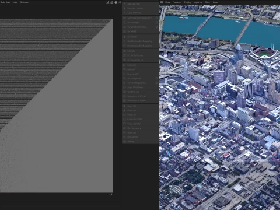Toggle the lock icon in UV editor header
The height and width of the screenshot is (210, 280).
pyautogui.click(x=112, y=2)
